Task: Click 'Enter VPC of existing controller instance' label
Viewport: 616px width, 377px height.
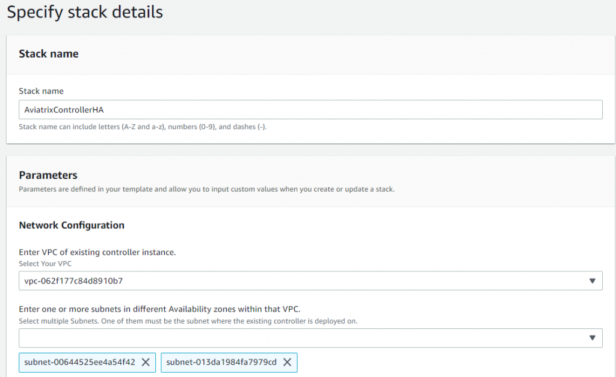Action: pyautogui.click(x=97, y=252)
